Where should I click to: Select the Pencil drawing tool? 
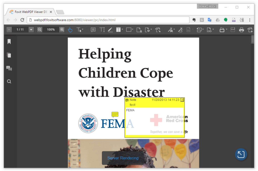point(110,30)
